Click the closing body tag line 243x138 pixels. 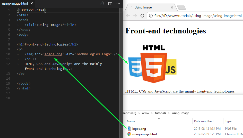pos(24,83)
